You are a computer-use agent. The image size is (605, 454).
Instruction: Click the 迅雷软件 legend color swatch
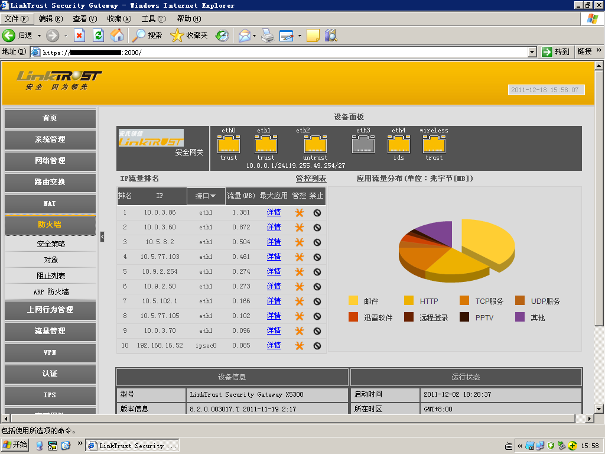(x=353, y=317)
